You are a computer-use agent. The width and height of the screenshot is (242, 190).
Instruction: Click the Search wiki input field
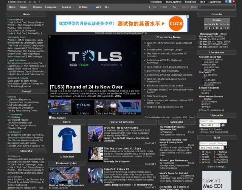click(x=213, y=121)
